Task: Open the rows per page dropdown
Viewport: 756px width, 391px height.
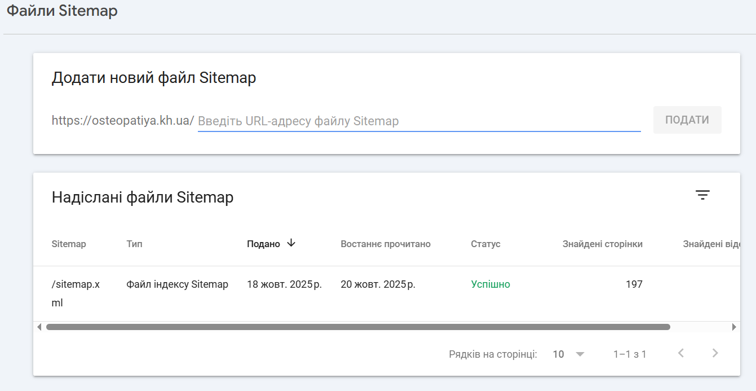Action: (569, 354)
